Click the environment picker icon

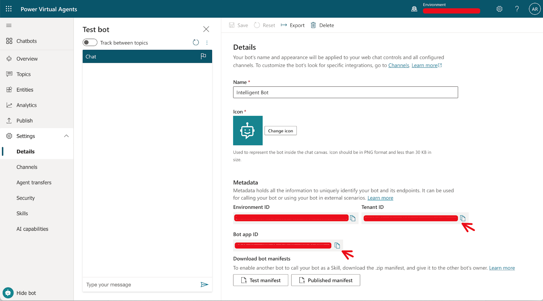(x=414, y=9)
